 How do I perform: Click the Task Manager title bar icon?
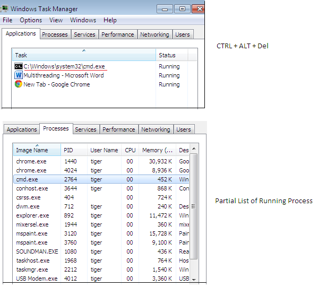pyautogui.click(x=4, y=8)
